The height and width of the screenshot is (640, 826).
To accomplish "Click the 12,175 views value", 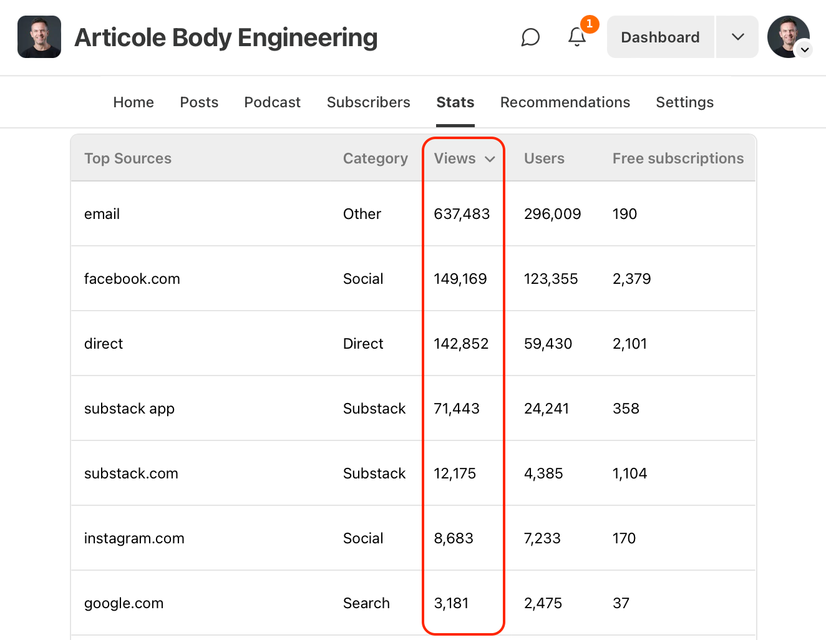I will 455,473.
